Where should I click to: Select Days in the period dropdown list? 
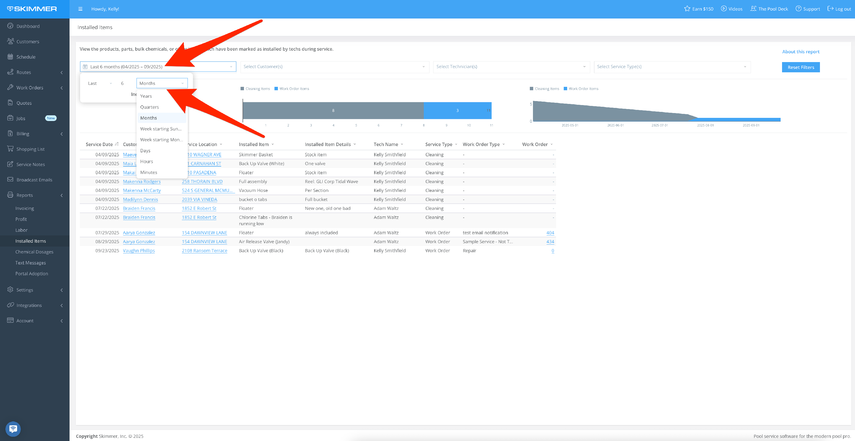click(145, 151)
